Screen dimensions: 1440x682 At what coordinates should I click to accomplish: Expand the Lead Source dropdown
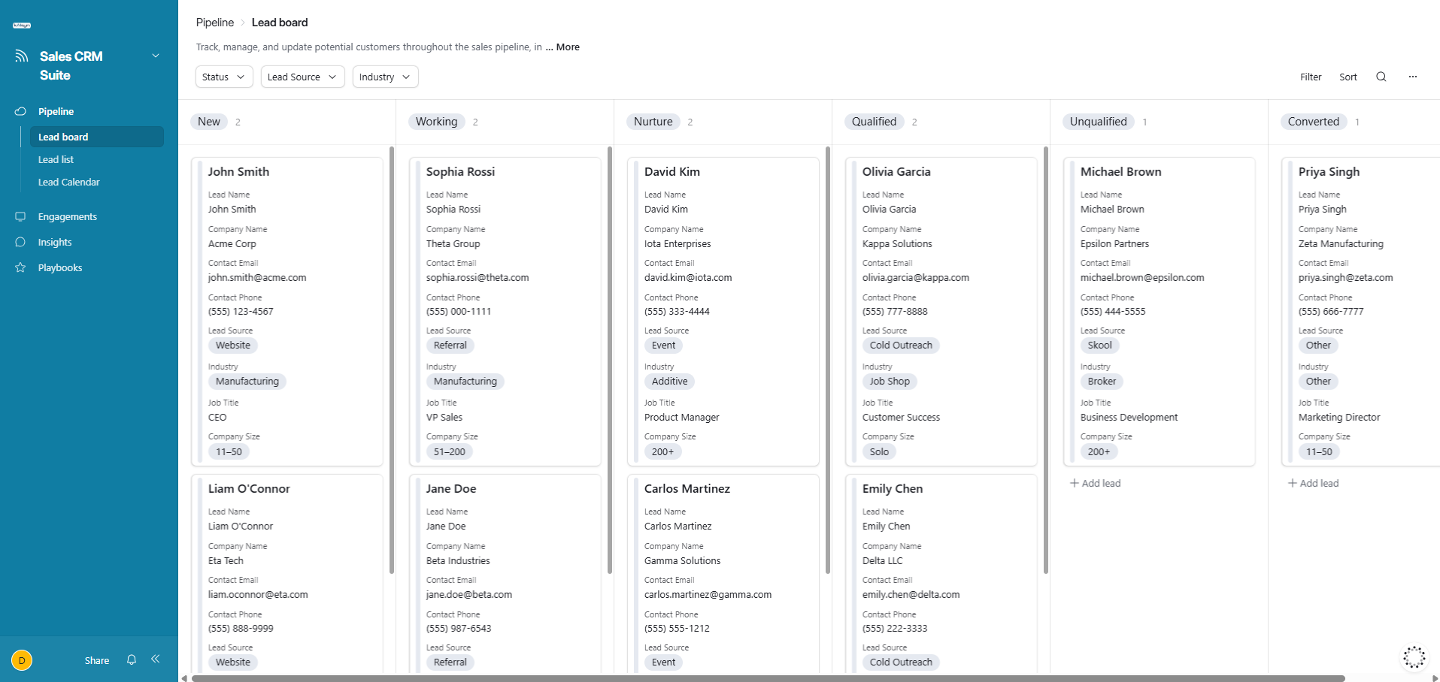(302, 77)
